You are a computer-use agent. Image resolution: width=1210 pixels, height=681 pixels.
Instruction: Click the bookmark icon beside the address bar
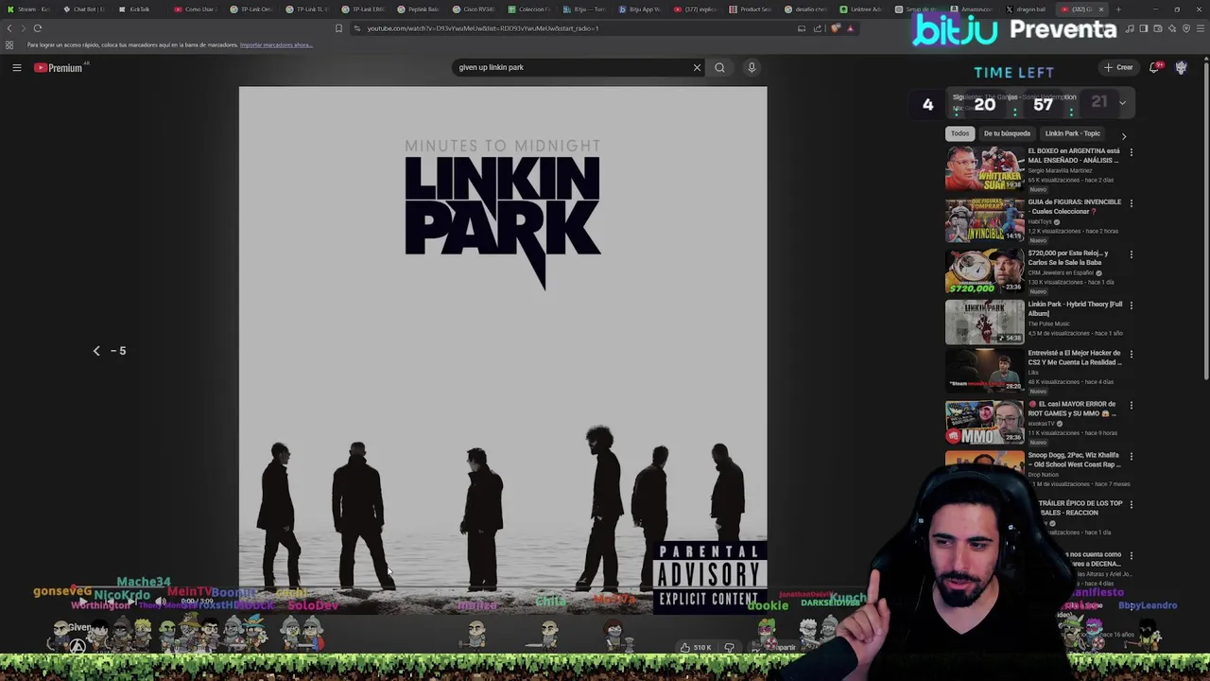338,28
